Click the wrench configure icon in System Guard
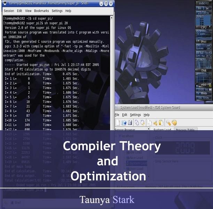 [x=168, y=122]
